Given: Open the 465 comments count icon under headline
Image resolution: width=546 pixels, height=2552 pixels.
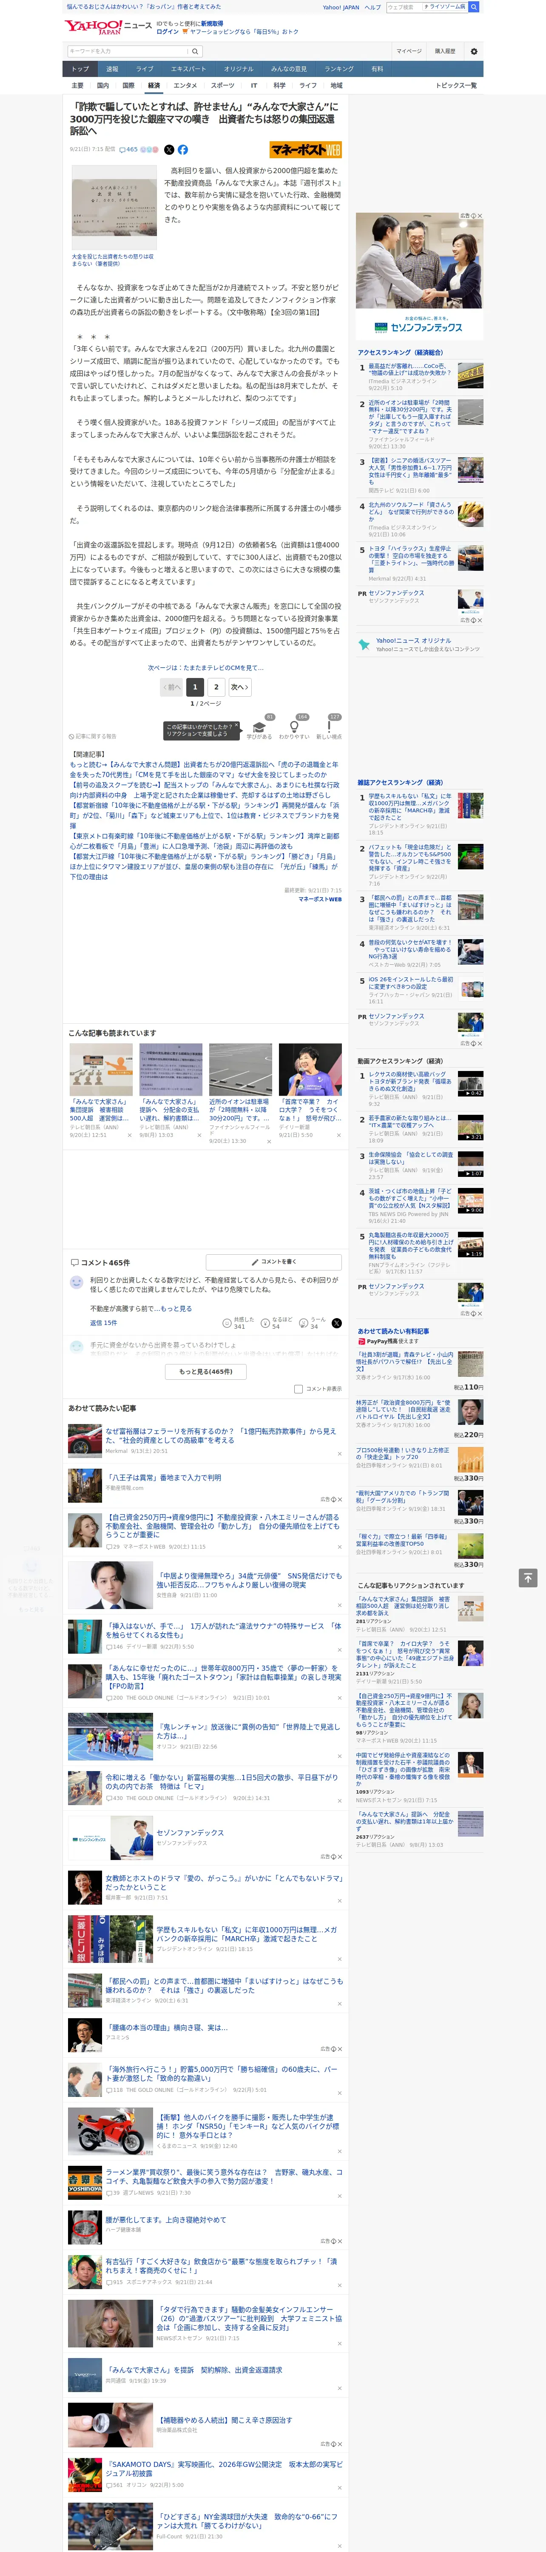Looking at the screenshot, I should pyautogui.click(x=129, y=150).
